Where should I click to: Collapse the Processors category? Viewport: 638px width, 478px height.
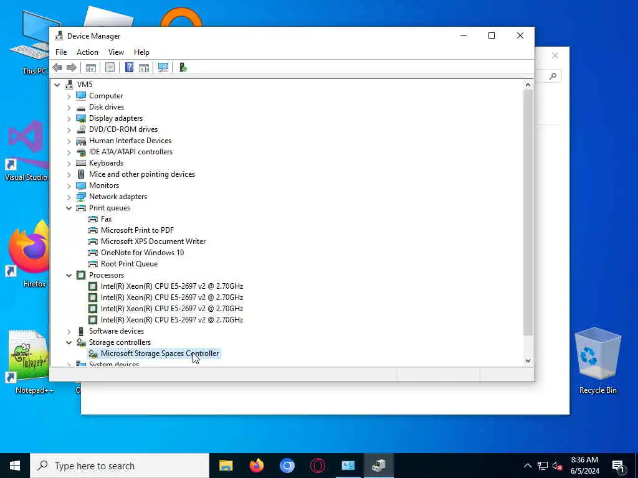click(69, 275)
